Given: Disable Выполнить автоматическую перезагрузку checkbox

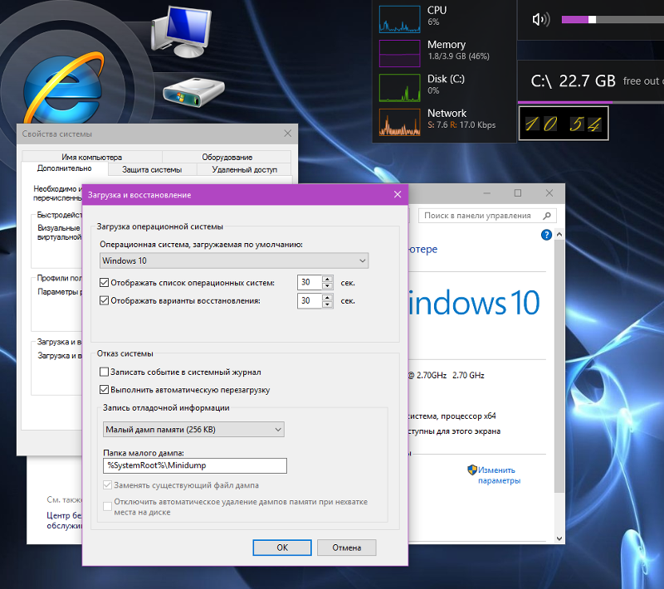Looking at the screenshot, I should pyautogui.click(x=104, y=390).
